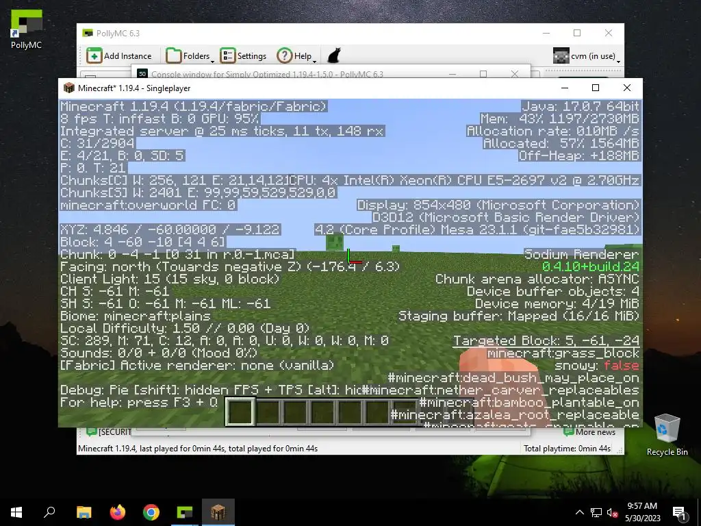Click the [SECURIT news headline
This screenshot has width=701, height=526.
tap(109, 432)
